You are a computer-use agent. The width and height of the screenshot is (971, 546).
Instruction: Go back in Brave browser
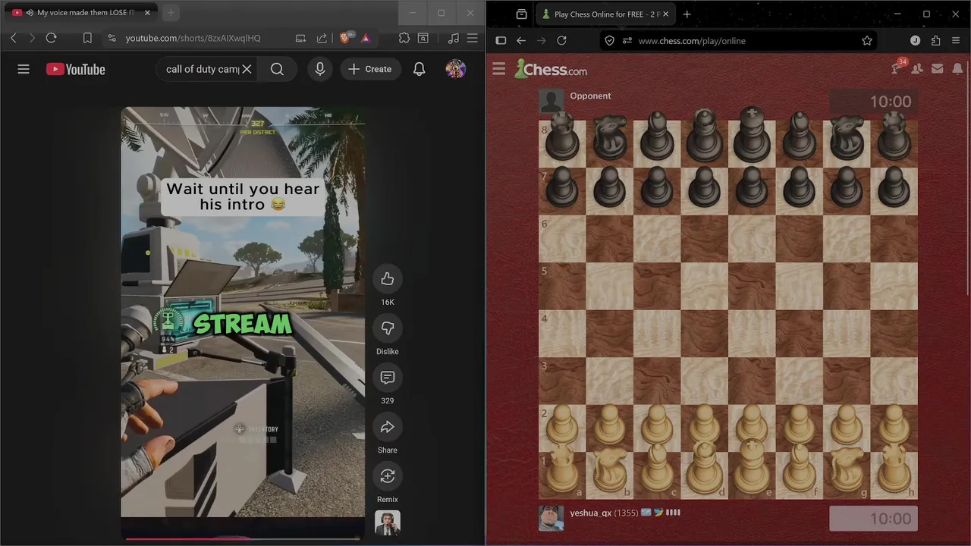(x=13, y=38)
